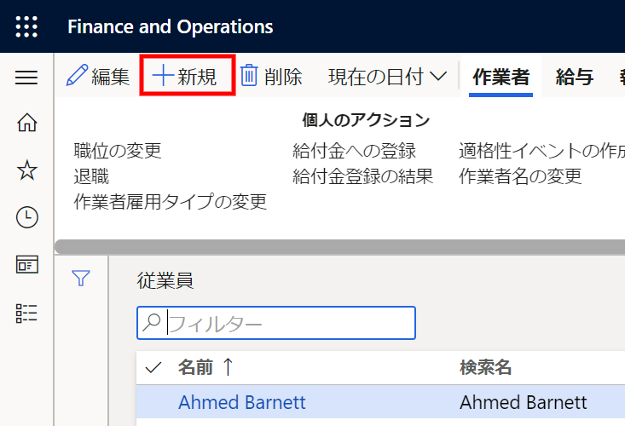The image size is (625, 426).
Task: Select 作業者雇用タイプの変更 action
Action: pyautogui.click(x=171, y=202)
